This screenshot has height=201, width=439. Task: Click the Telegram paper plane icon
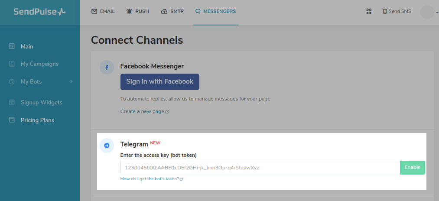click(x=107, y=146)
